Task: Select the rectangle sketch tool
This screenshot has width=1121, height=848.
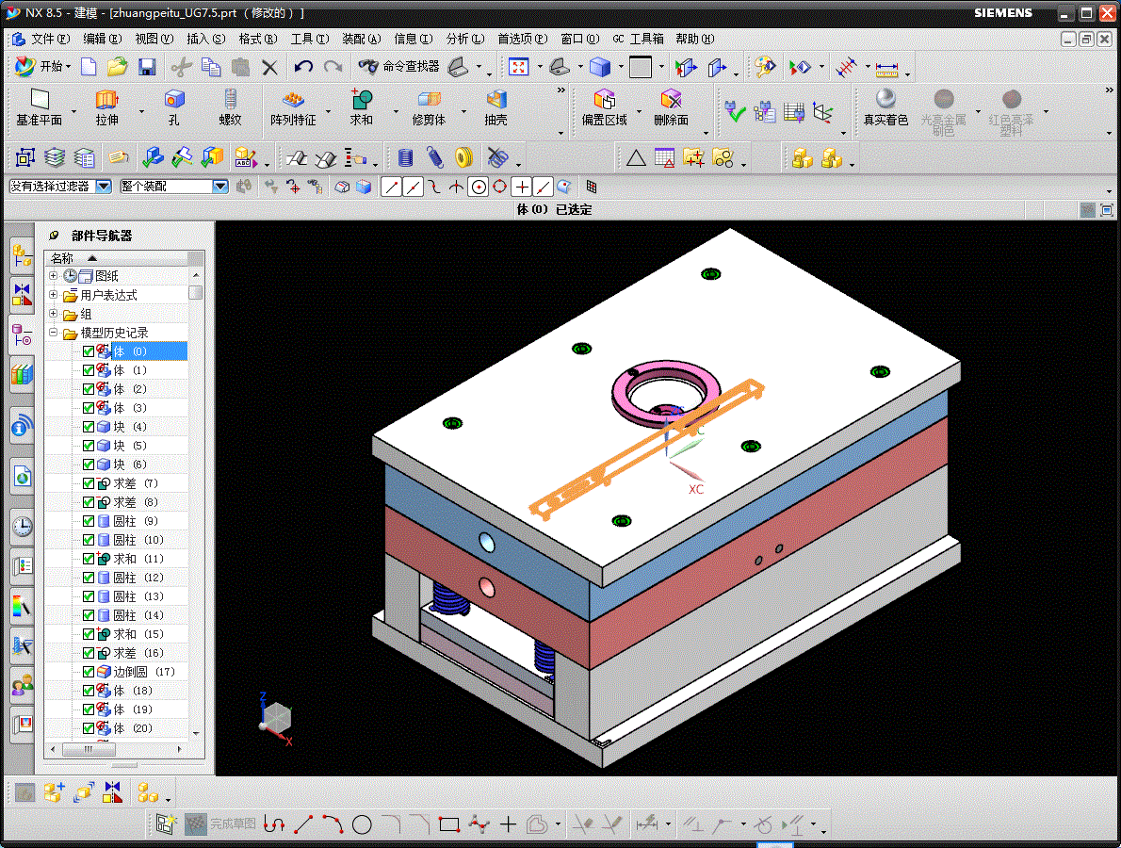Action: pyautogui.click(x=449, y=824)
